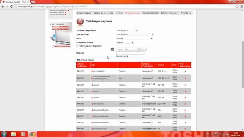This screenshot has width=244, height=137.
Task: Open Manuels utilisateur tab
Action: pos(151,13)
